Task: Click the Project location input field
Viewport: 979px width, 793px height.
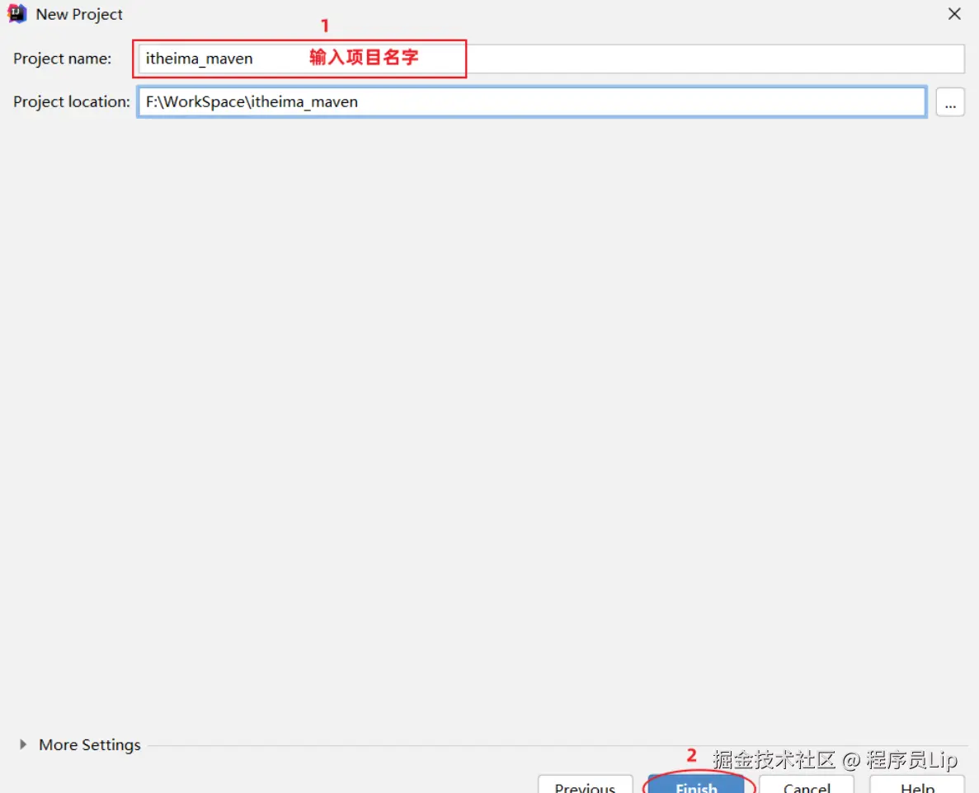Action: click(x=531, y=101)
